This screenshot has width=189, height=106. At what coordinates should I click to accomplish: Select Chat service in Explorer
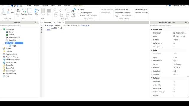pos(8,76)
